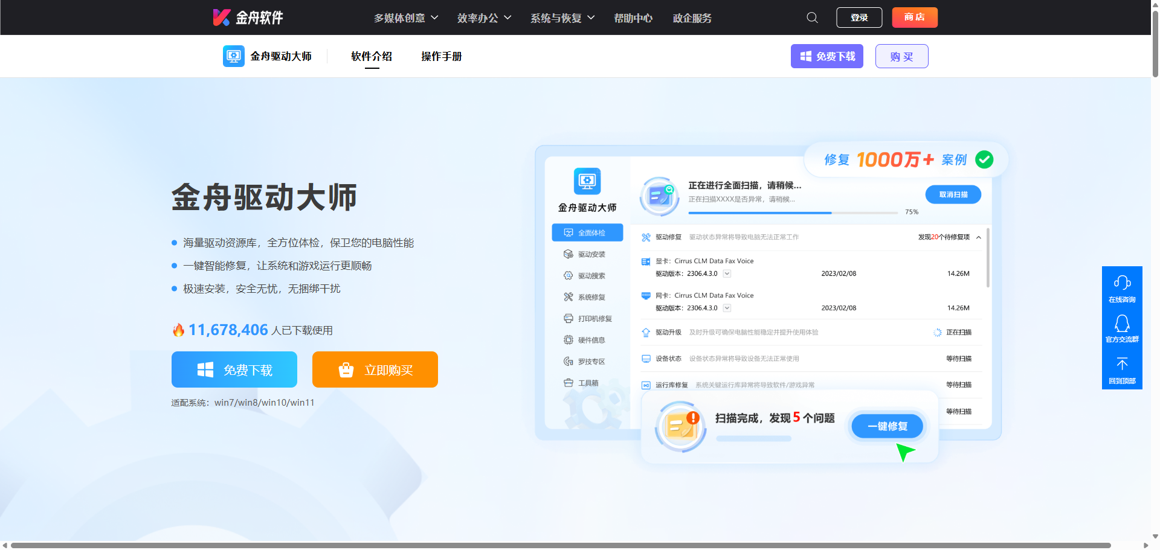The height and width of the screenshot is (550, 1160).
Task: Open the 官方交流群 QQ icon
Action: pos(1122,324)
